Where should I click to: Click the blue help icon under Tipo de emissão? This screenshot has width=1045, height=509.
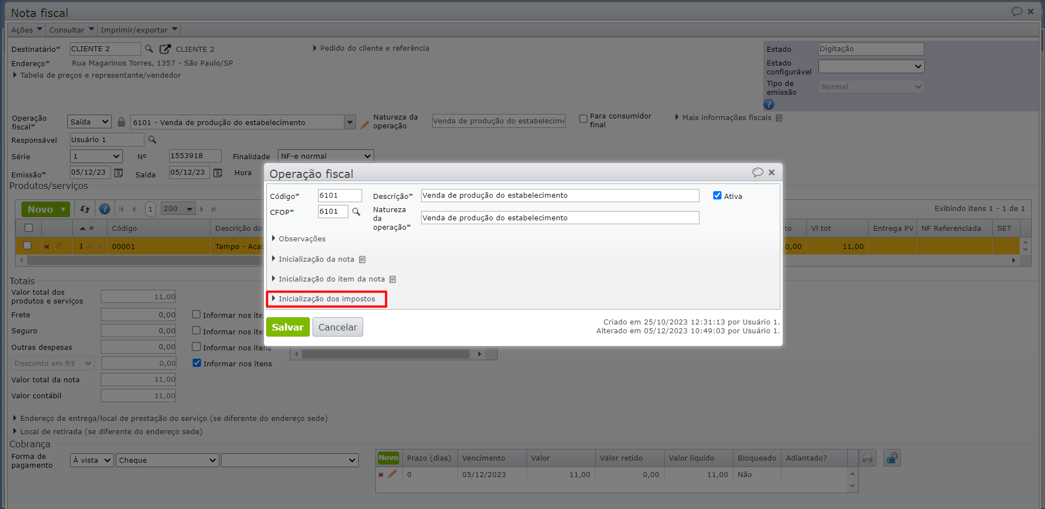point(769,104)
